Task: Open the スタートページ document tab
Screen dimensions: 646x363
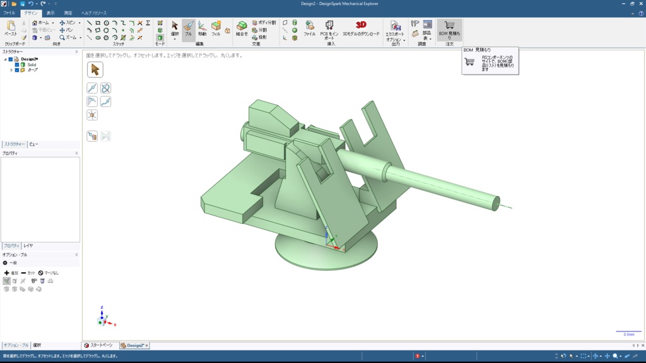Action: [x=98, y=345]
